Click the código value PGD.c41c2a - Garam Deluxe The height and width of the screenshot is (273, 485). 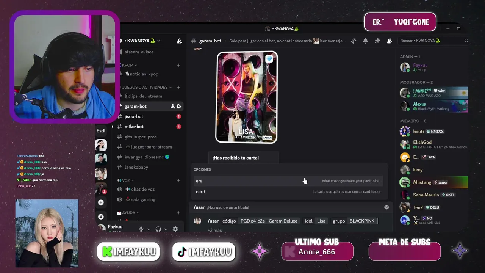click(269, 221)
